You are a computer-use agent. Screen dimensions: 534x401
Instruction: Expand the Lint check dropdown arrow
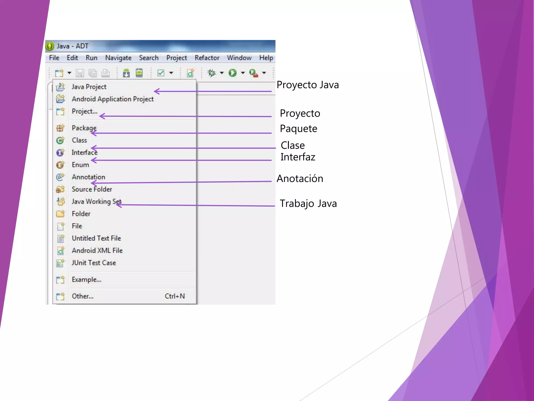(x=171, y=73)
